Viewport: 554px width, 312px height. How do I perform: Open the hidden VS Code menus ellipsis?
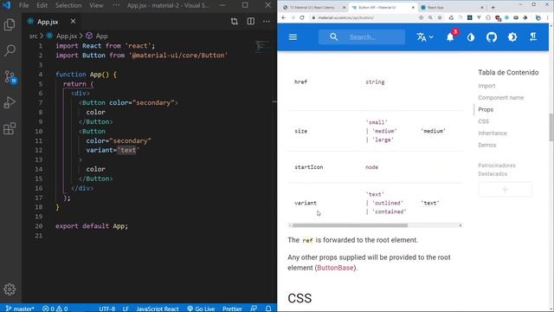116,5
